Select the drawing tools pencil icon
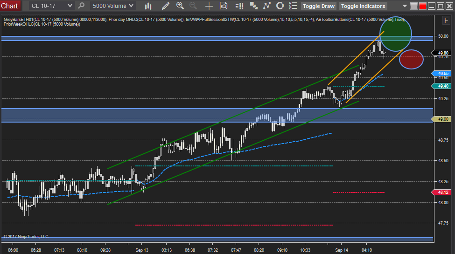 [165, 6]
